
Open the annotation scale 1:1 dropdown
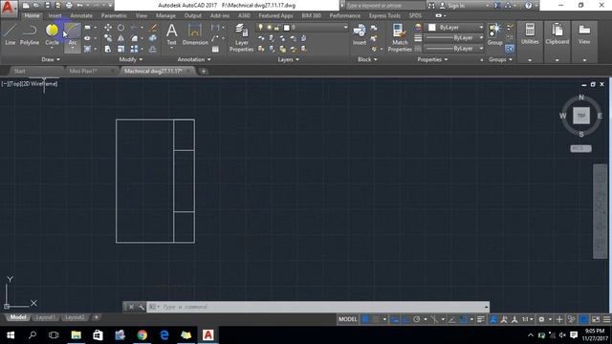tap(528, 319)
